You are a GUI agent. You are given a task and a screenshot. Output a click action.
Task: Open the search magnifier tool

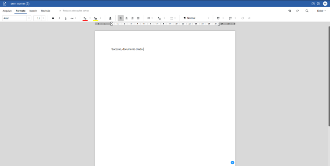point(307,11)
